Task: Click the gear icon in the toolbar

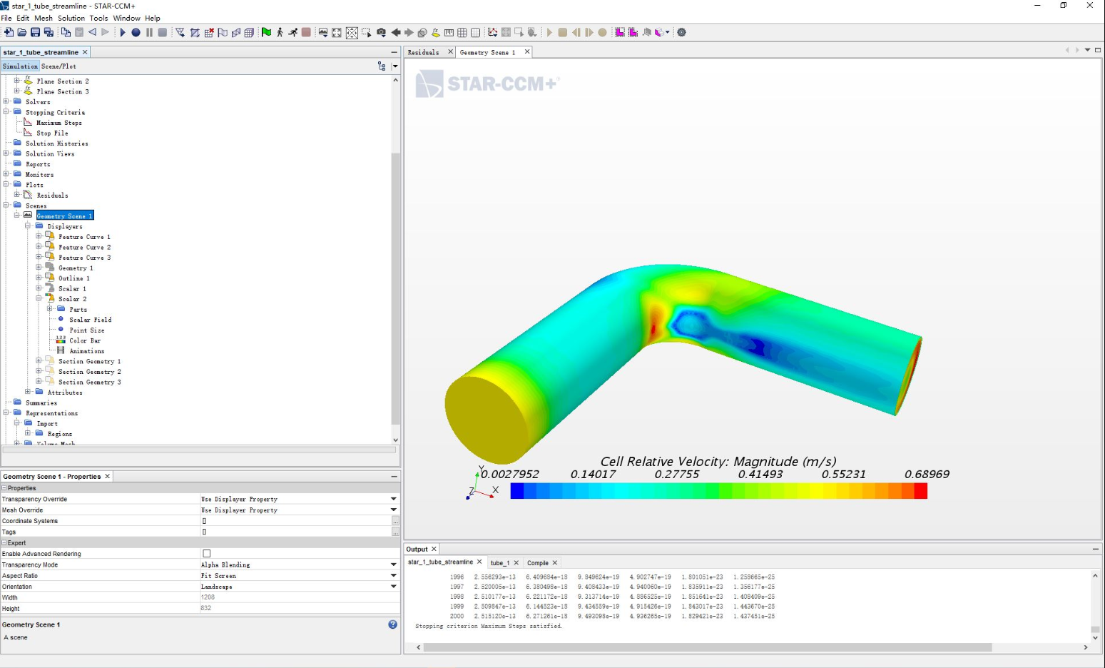Action: [681, 32]
